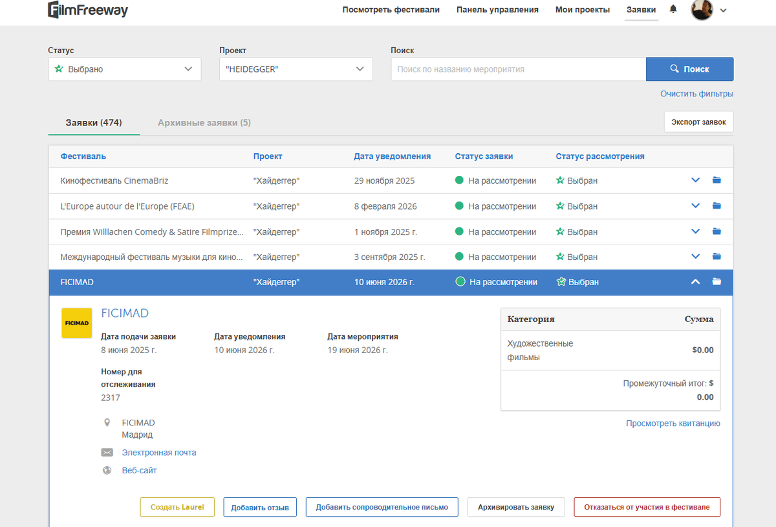Image resolution: width=776 pixels, height=527 pixels.
Task: Go to Посмотреть фестивали
Action: (391, 10)
